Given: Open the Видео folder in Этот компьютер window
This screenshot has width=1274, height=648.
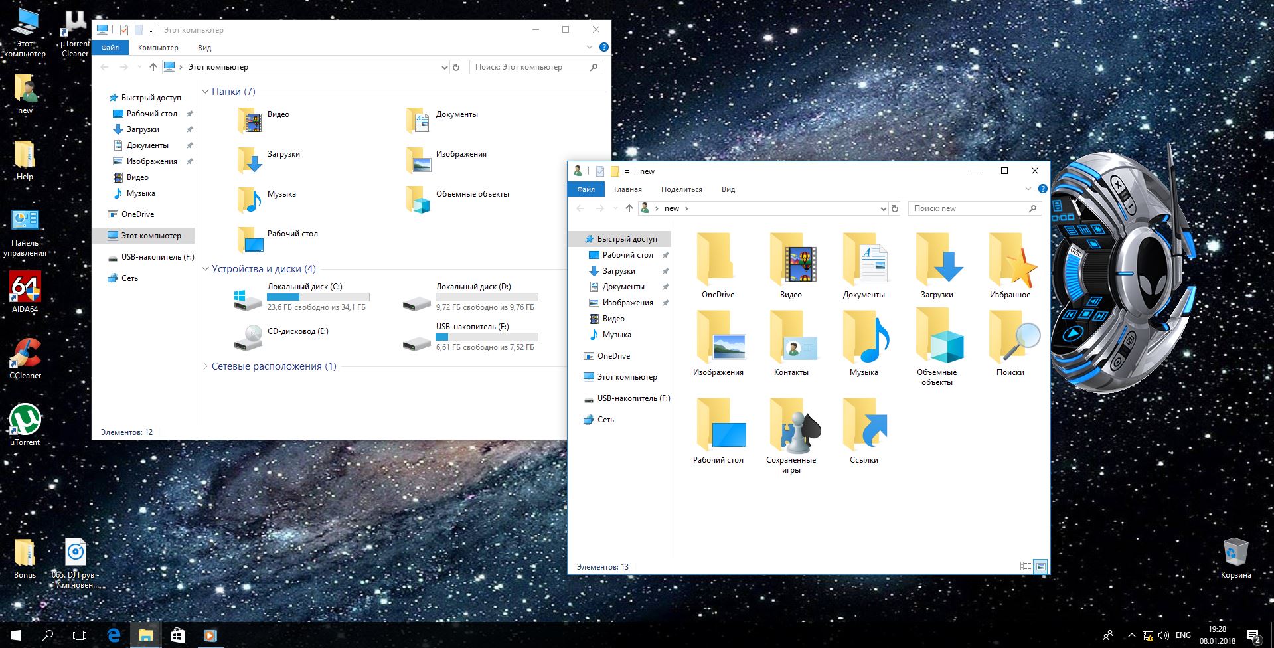Looking at the screenshot, I should tap(264, 121).
